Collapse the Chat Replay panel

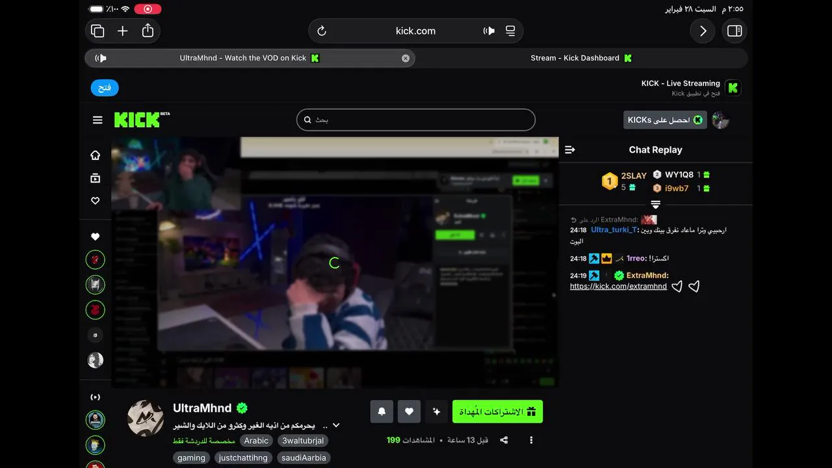pos(570,149)
